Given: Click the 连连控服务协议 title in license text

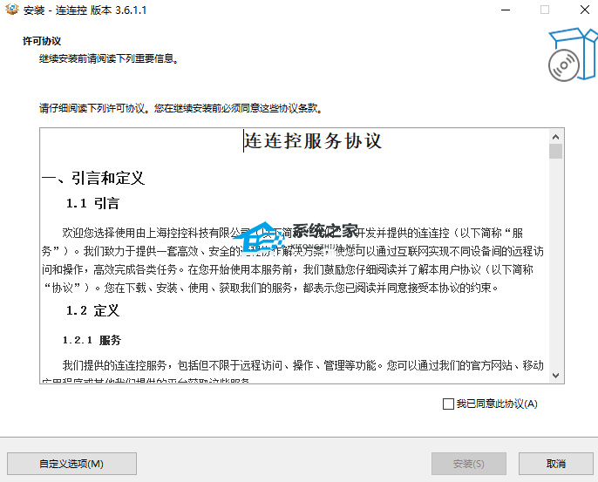Looking at the screenshot, I should coord(313,140).
